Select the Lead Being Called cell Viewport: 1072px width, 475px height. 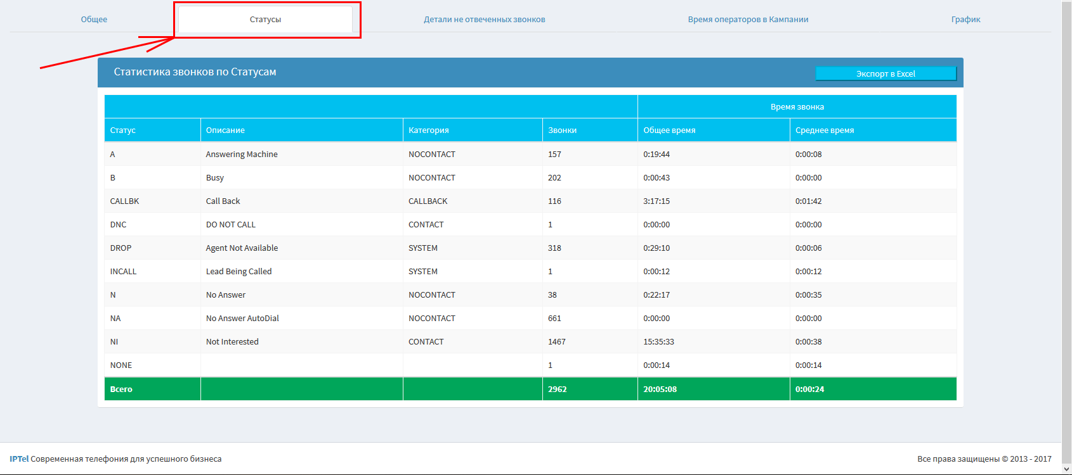[302, 271]
